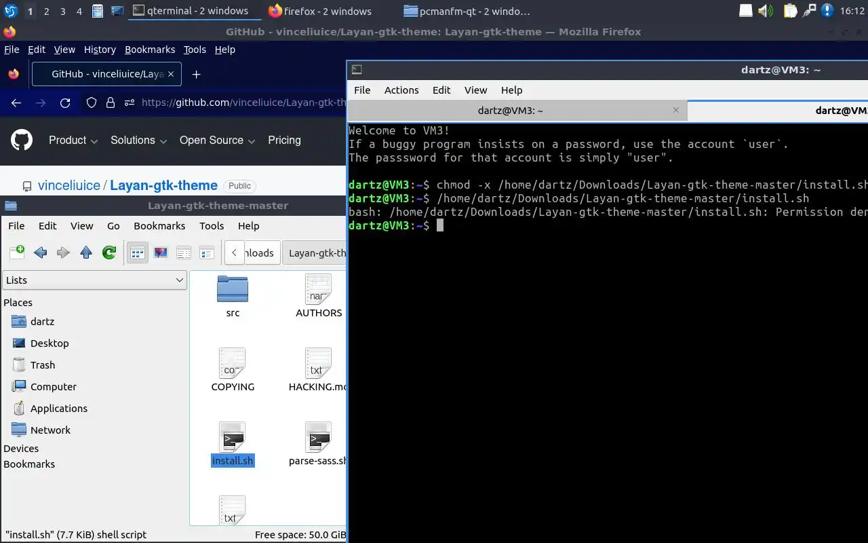868x543 pixels.
Task: Select the COPYING file icon
Action: [233, 363]
